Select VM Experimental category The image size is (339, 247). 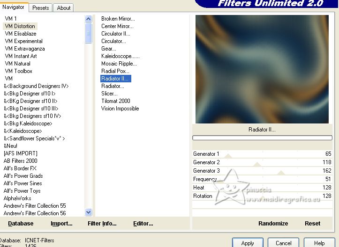click(23, 41)
